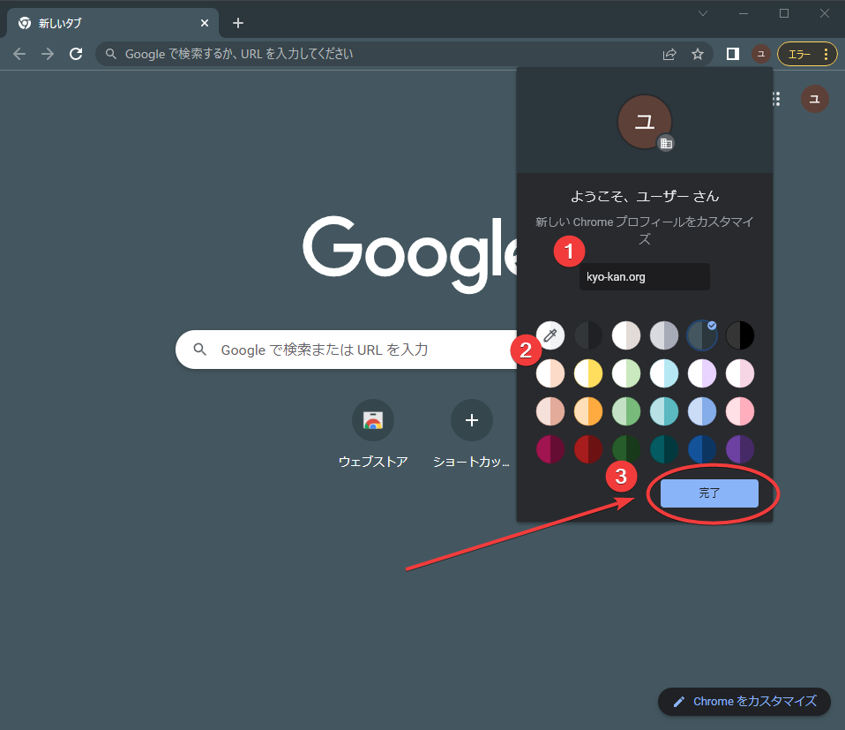Click the large profile avatar in the popup

tap(645, 123)
